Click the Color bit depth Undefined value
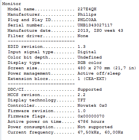 click(x=89, y=57)
